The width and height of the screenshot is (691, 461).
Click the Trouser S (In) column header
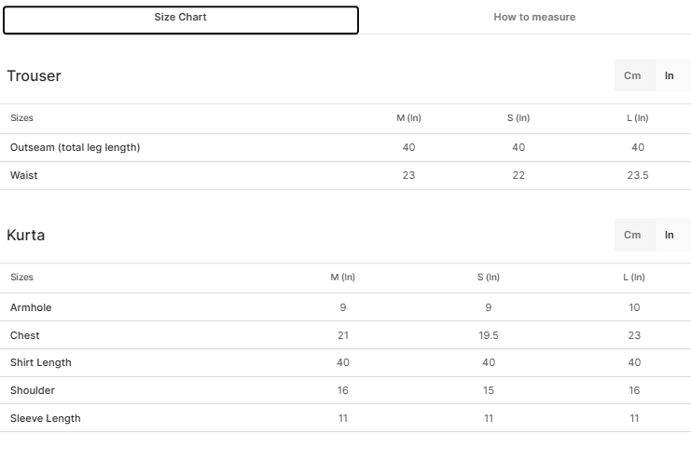(518, 118)
